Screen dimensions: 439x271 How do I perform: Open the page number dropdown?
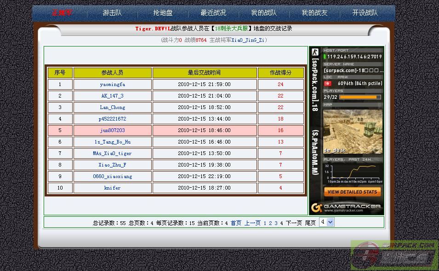pos(326,222)
